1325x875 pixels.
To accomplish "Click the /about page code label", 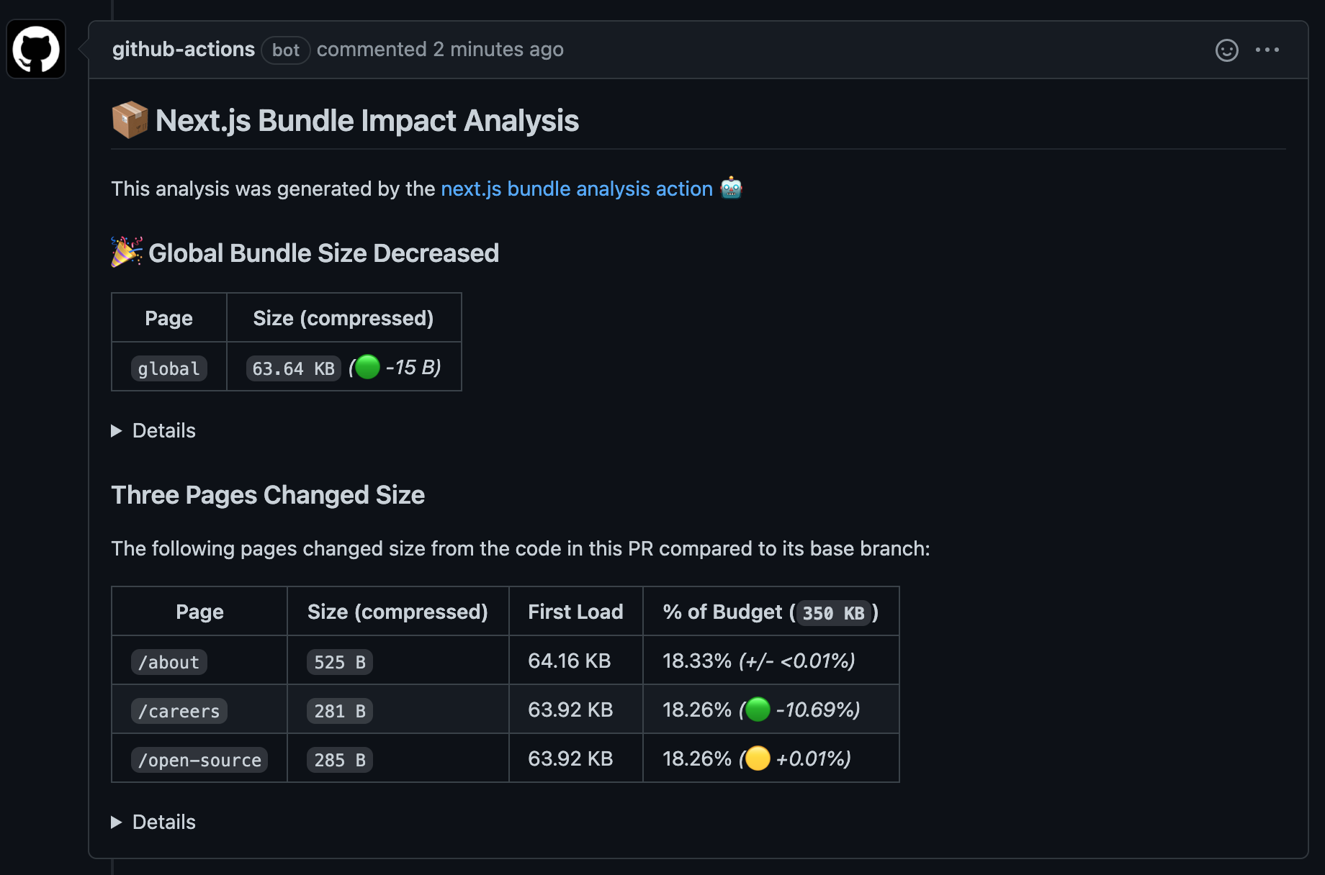I will [x=169, y=662].
